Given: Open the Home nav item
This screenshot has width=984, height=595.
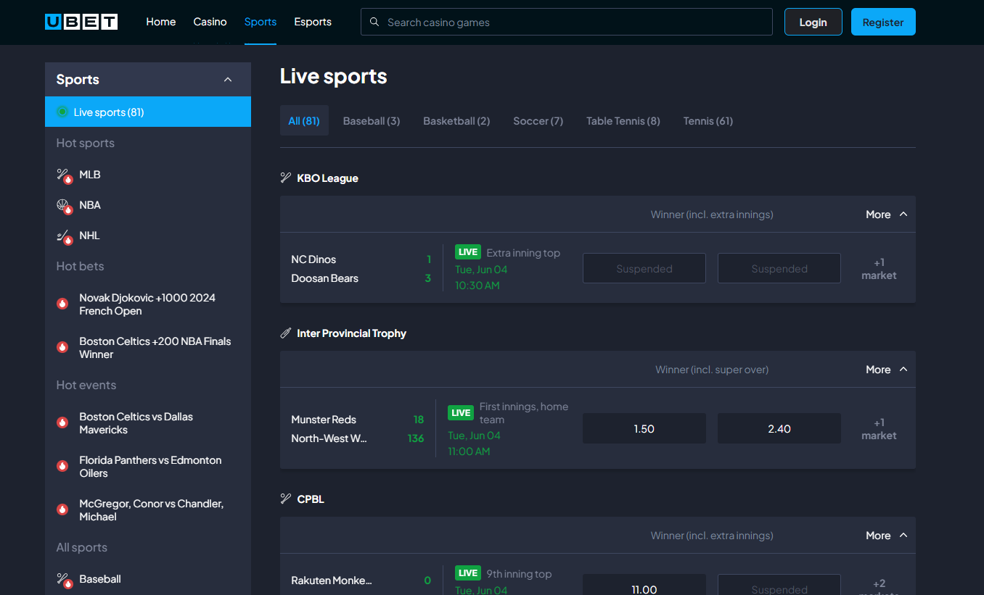Looking at the screenshot, I should click(161, 22).
